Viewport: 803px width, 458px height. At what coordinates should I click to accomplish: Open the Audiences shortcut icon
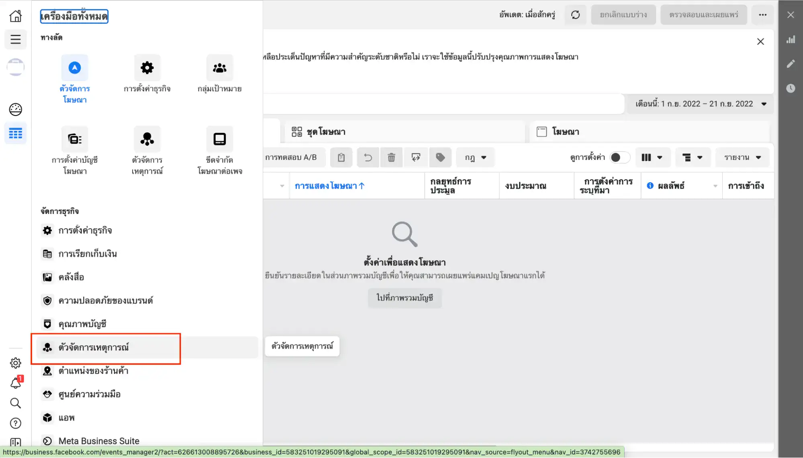coord(219,68)
